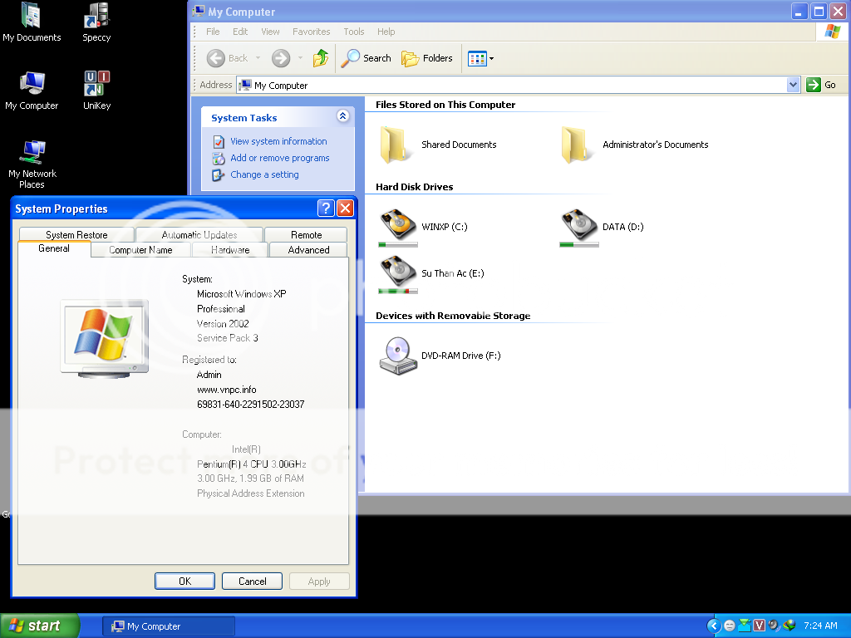The width and height of the screenshot is (851, 638).
Task: Expand the Address bar dropdown
Action: click(x=793, y=85)
